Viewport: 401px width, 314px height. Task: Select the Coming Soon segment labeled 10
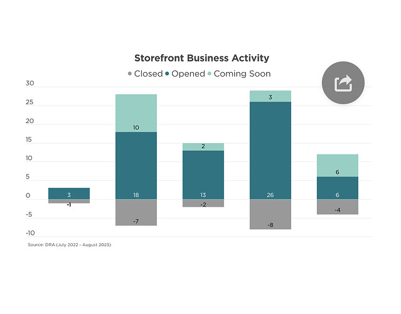[136, 113]
